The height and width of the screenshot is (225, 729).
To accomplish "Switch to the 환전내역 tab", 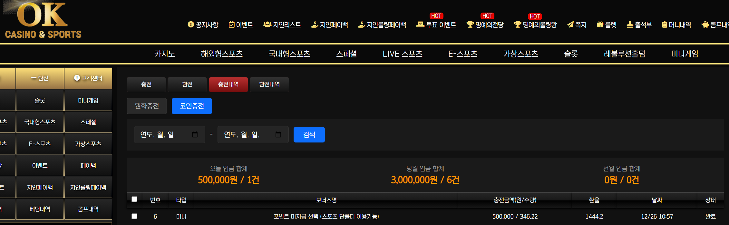I will pos(269,84).
